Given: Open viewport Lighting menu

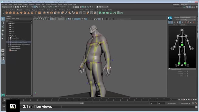Looking at the screenshot, I should (x=46, y=17).
